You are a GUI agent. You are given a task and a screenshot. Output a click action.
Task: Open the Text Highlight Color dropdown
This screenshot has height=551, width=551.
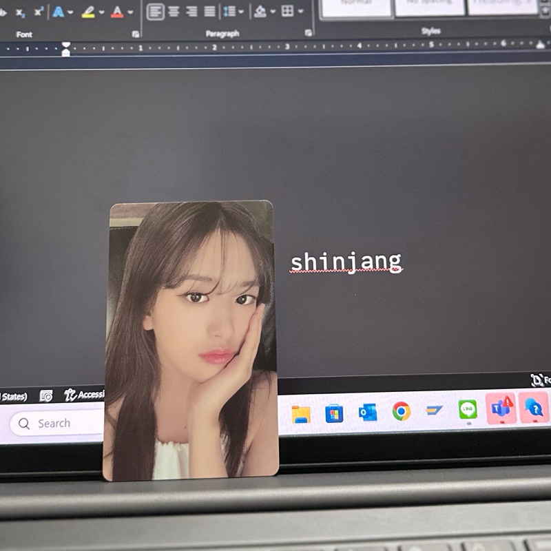coord(101,12)
